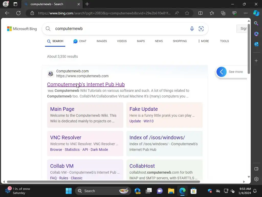Open File Explorer from taskbar
The image size is (262, 197).
click(171, 191)
